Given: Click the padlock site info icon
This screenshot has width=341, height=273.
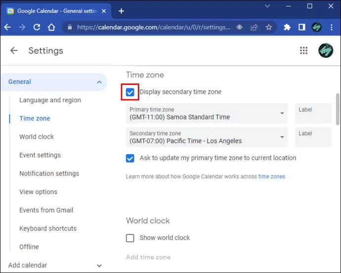Looking at the screenshot, I should point(70,27).
